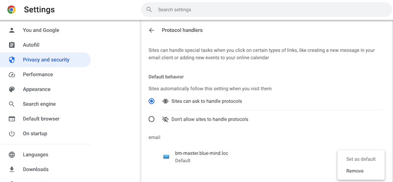Open Autofill clipboard icon

coord(12,45)
